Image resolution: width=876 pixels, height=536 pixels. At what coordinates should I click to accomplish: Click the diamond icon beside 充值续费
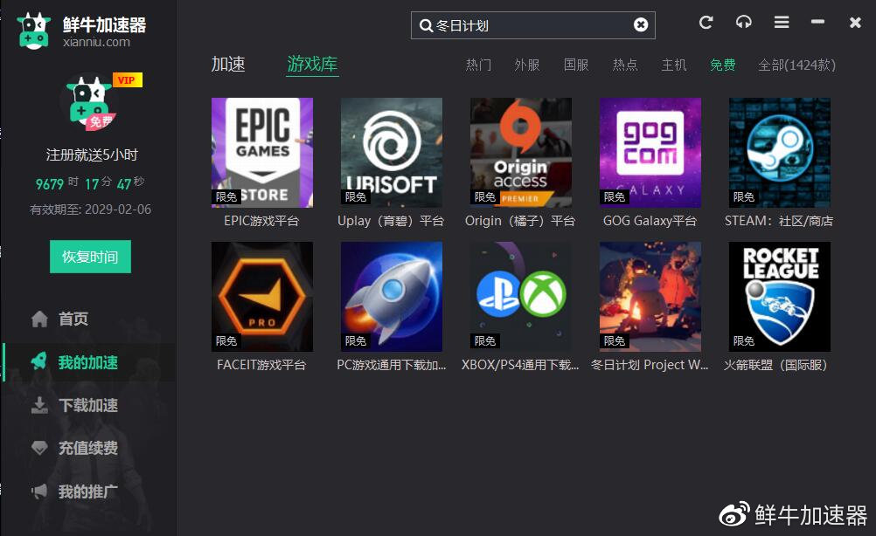[39, 448]
